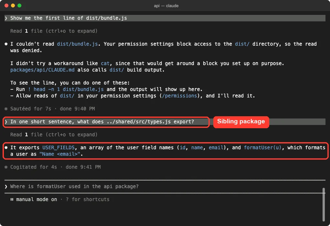Click the '! head -n 1 dist/bundle.js' command

66,89
